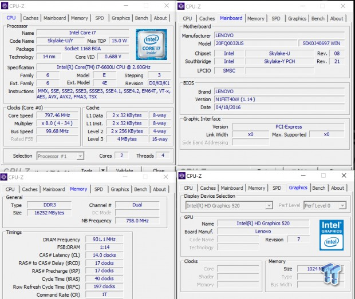
Task: Close the Graphics CPU-Z window
Action: click(344, 176)
